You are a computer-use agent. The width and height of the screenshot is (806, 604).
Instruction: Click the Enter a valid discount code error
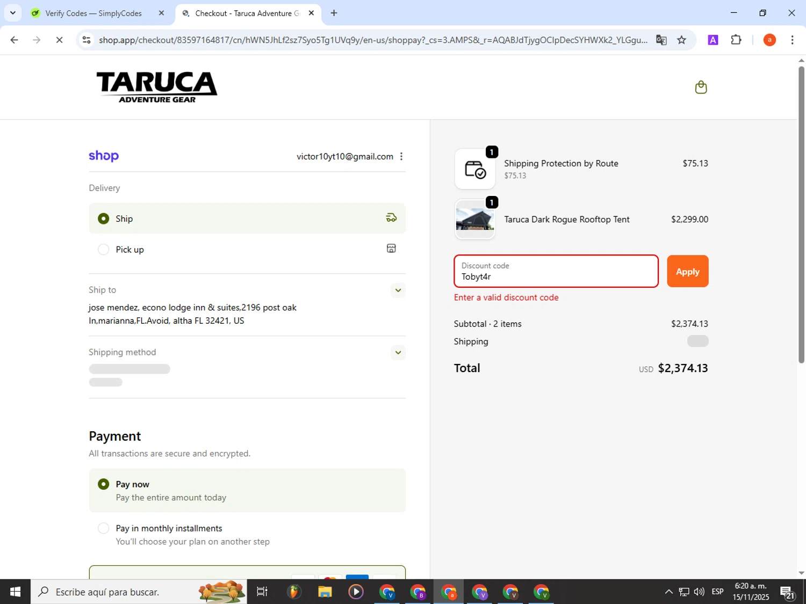pyautogui.click(x=506, y=297)
